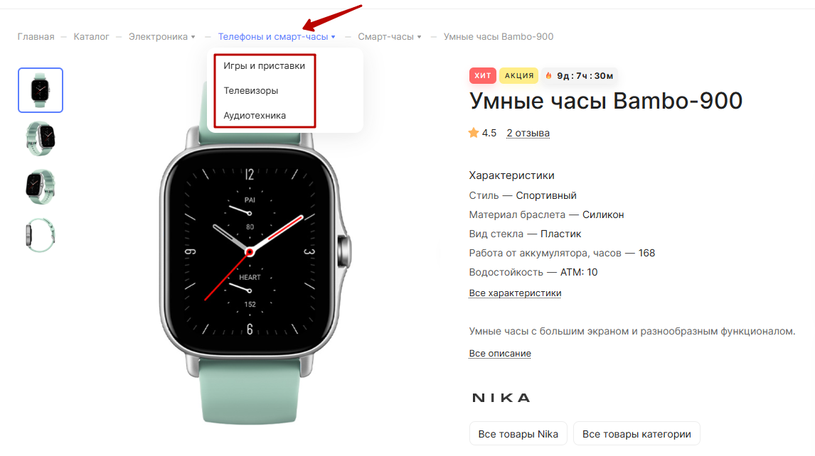Screen dimensions: 815x456
Task: Open the Все товары Nika button
Action: pos(518,434)
